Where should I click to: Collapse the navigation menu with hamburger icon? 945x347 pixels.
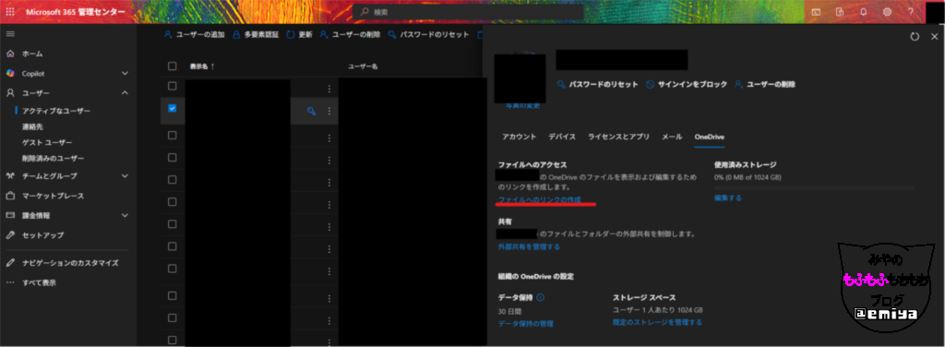10,34
